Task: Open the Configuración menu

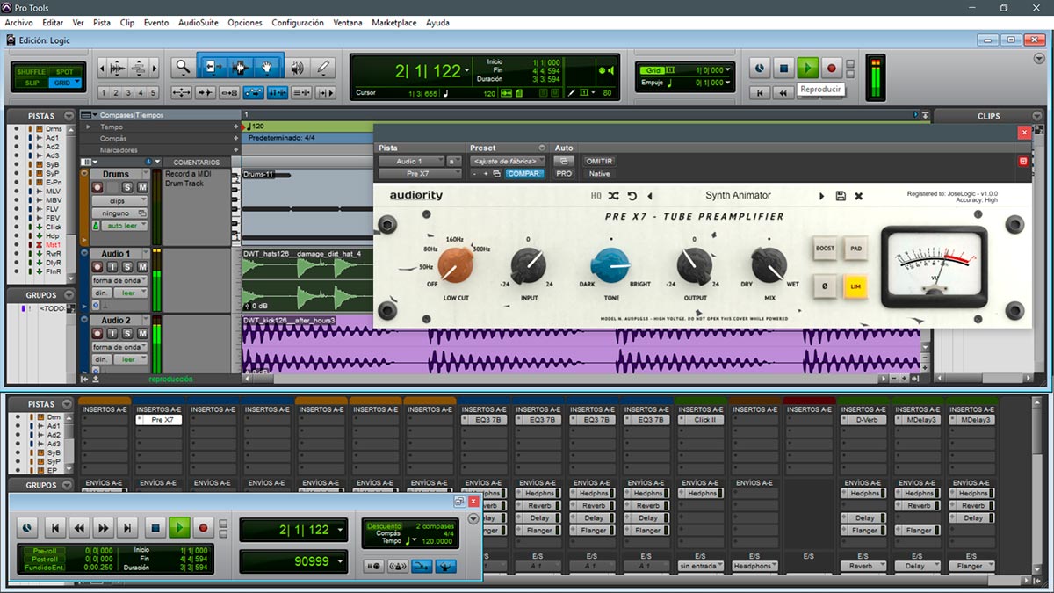Action: tap(298, 22)
